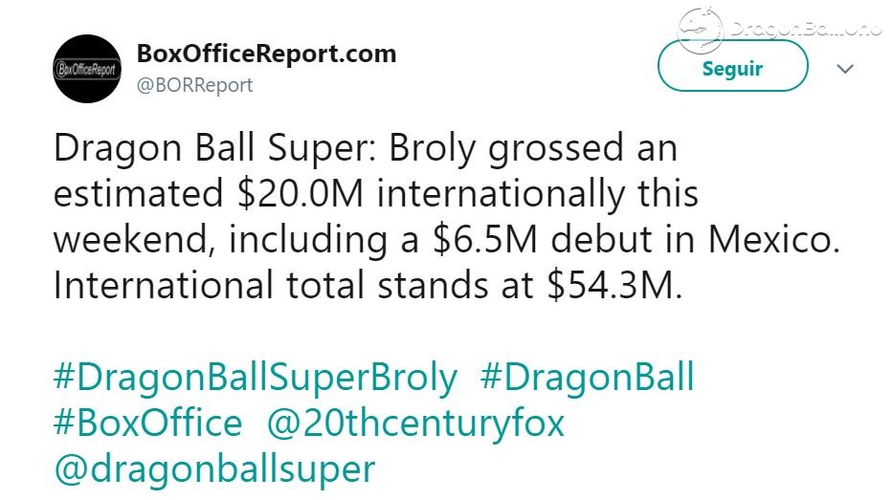Open the #DragonBallSuperBroly hashtag
This screenshot has height=500, width=893.
(x=256, y=379)
